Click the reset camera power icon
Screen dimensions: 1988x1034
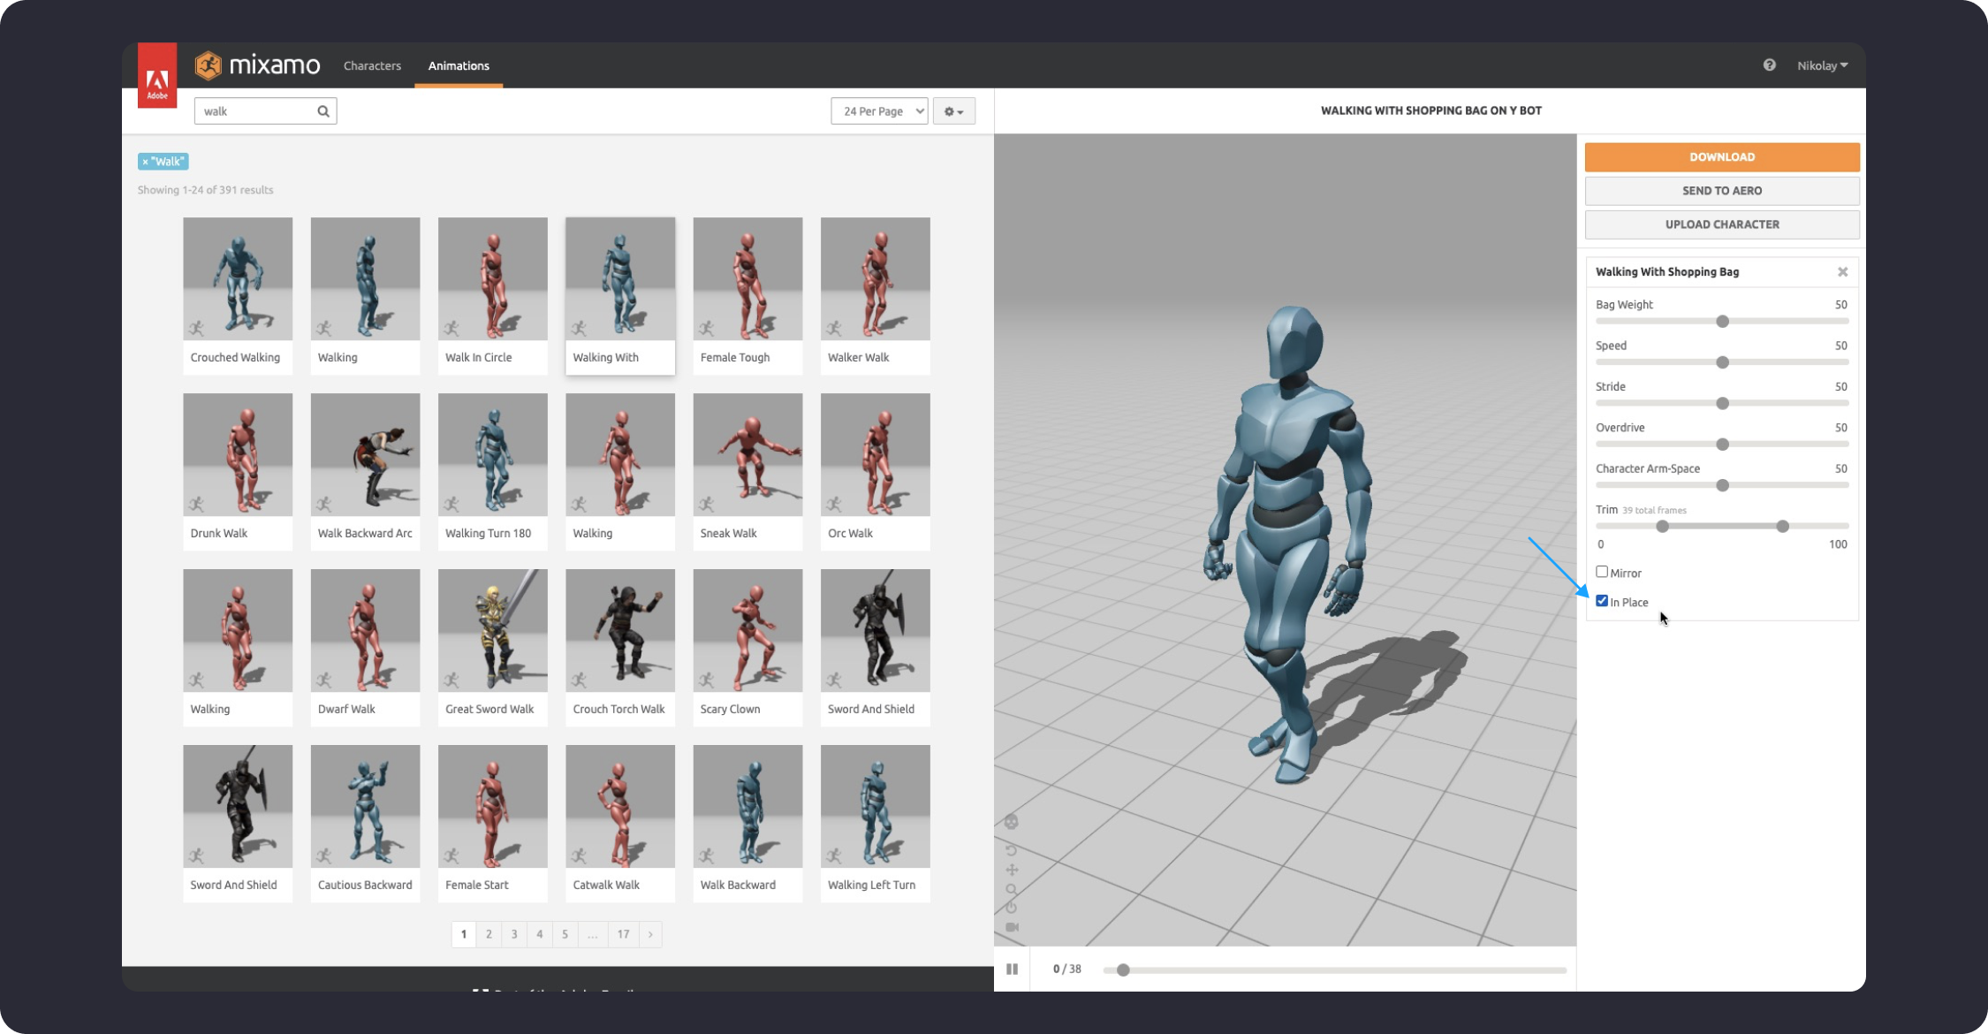coord(1012,908)
